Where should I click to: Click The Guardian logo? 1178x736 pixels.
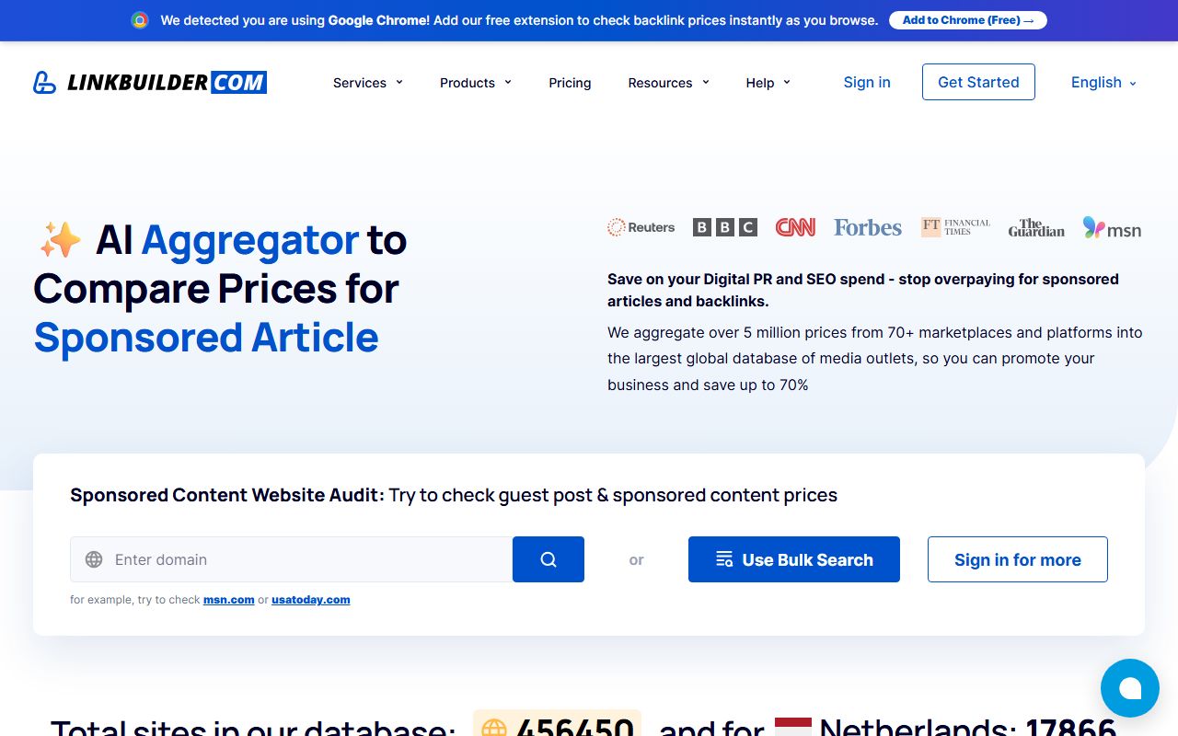pyautogui.click(x=1036, y=227)
